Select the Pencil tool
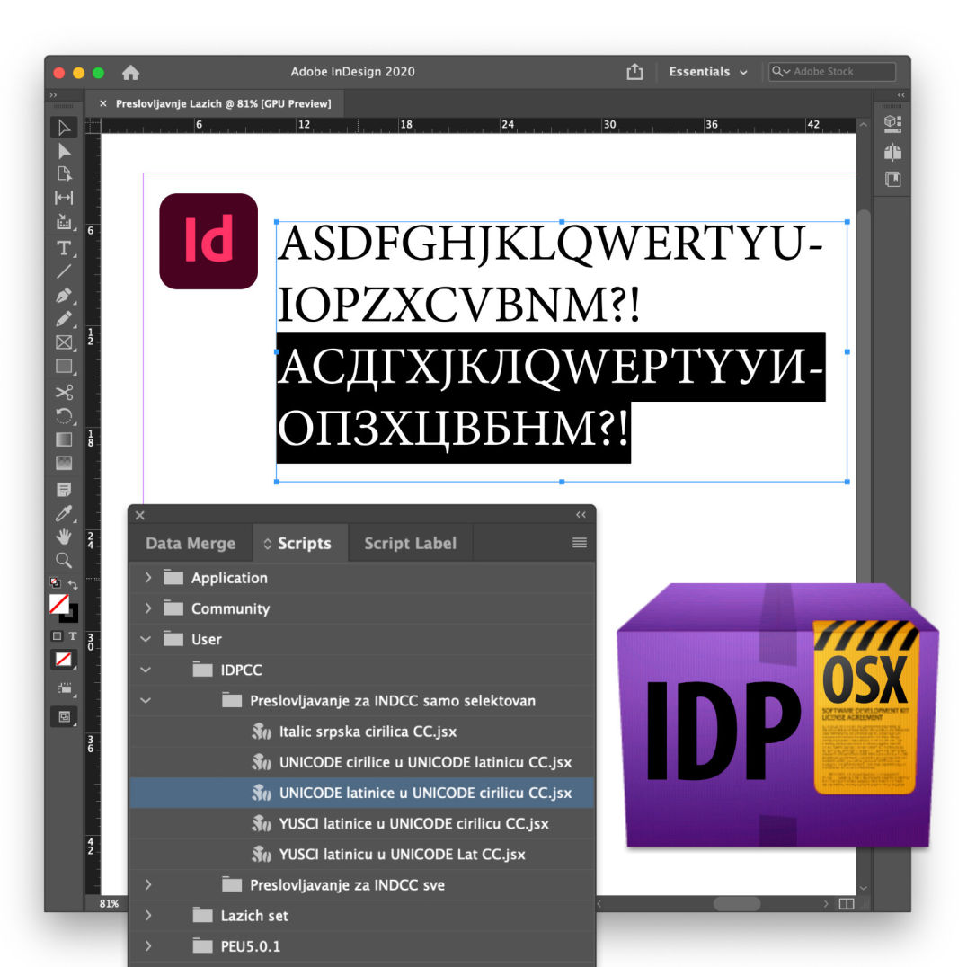The width and height of the screenshot is (967, 967). [64, 319]
